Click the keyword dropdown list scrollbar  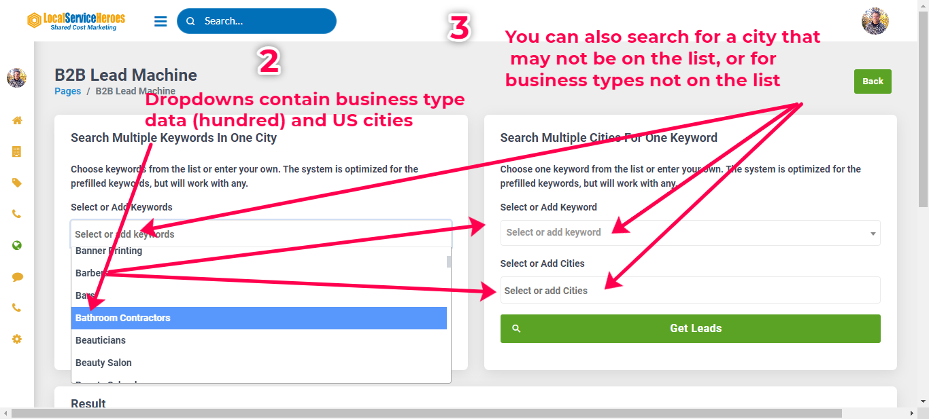pyautogui.click(x=449, y=262)
